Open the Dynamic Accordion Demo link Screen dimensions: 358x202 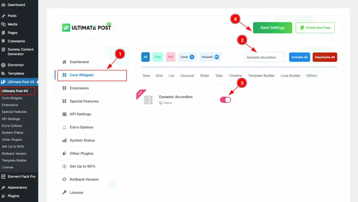tap(167, 103)
